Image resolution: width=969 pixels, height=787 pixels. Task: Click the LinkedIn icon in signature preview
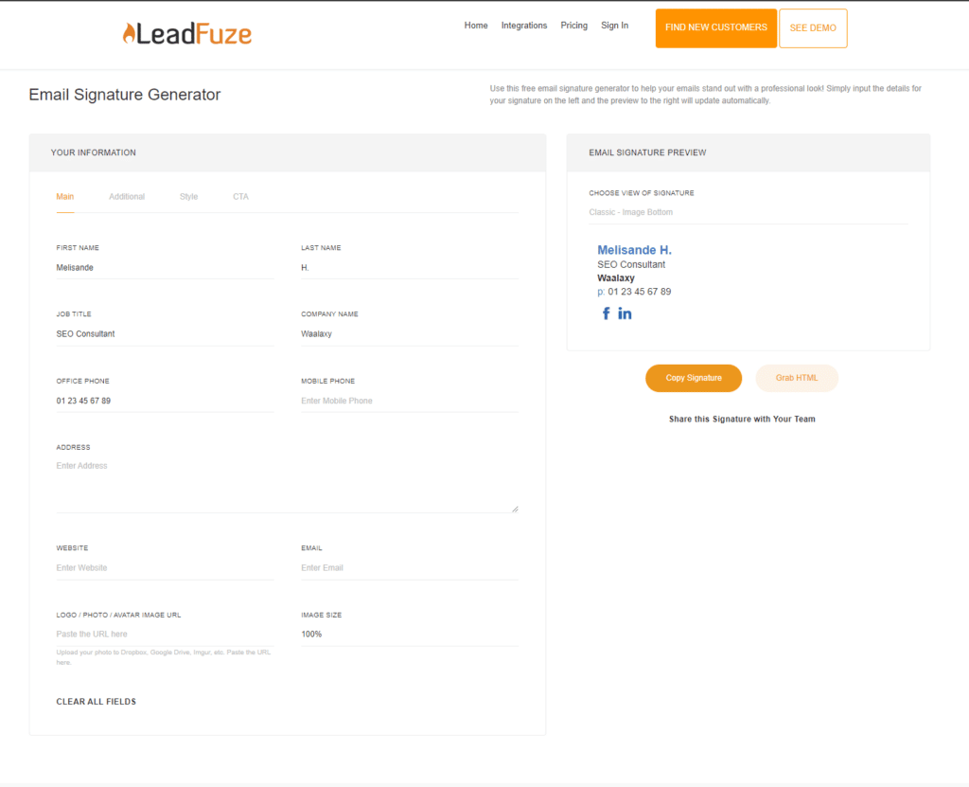coord(625,313)
